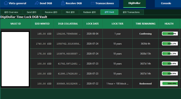Click the 225.1% health bar

pos(170,44)
